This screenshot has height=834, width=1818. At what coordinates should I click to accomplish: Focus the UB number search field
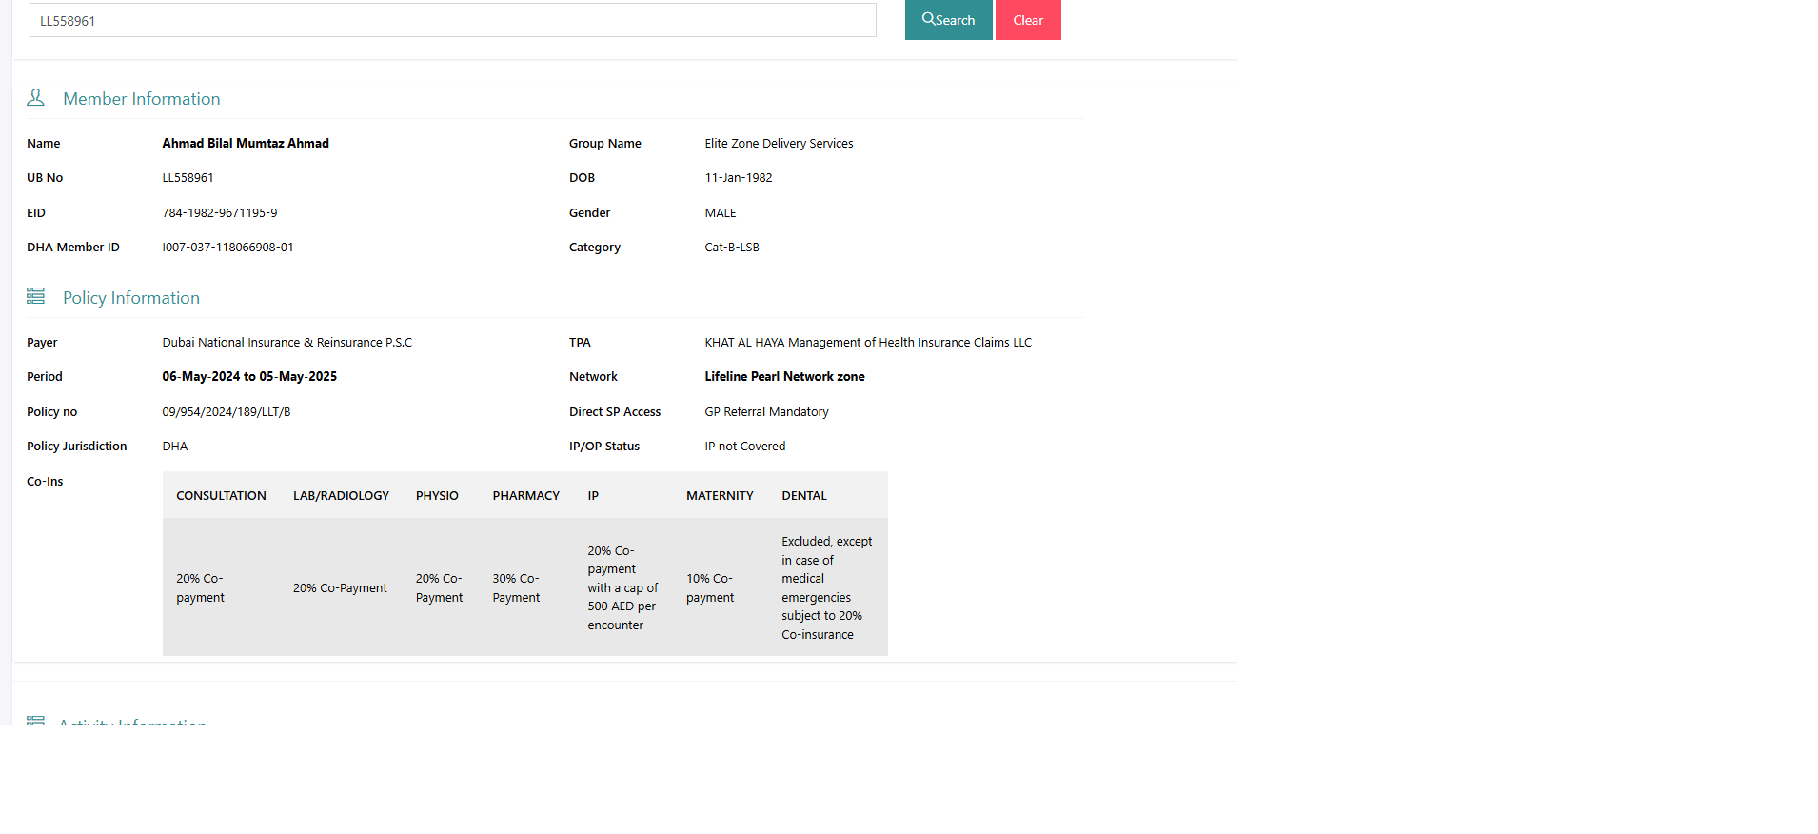click(x=452, y=20)
